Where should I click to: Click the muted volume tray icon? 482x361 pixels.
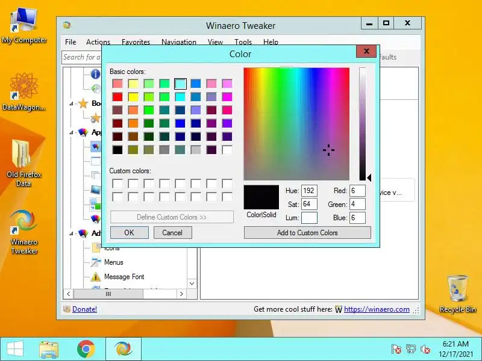(x=425, y=349)
